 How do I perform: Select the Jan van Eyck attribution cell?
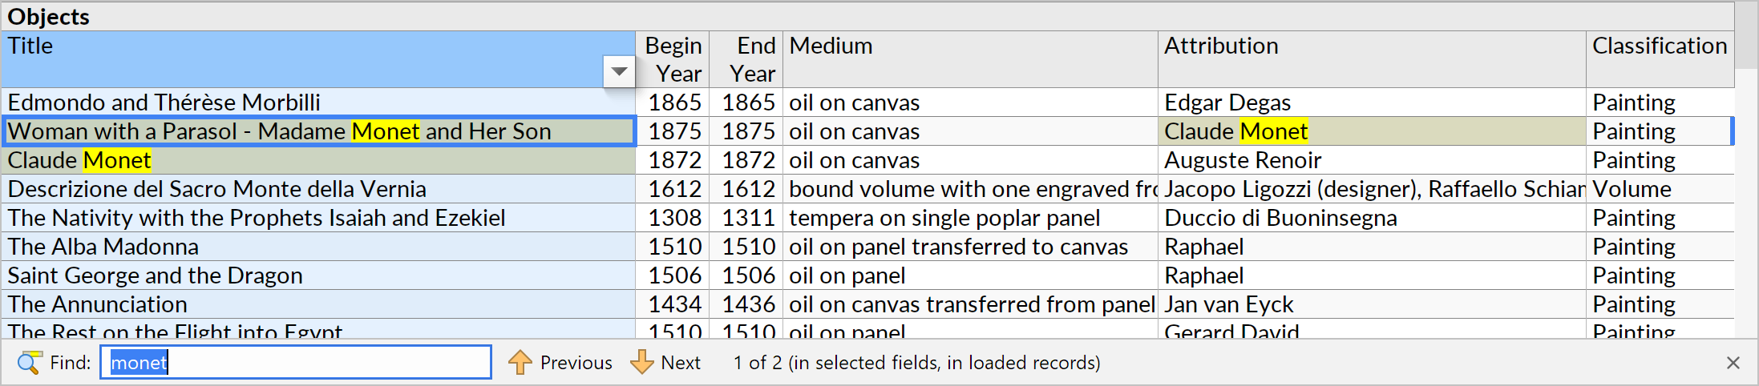point(1372,304)
